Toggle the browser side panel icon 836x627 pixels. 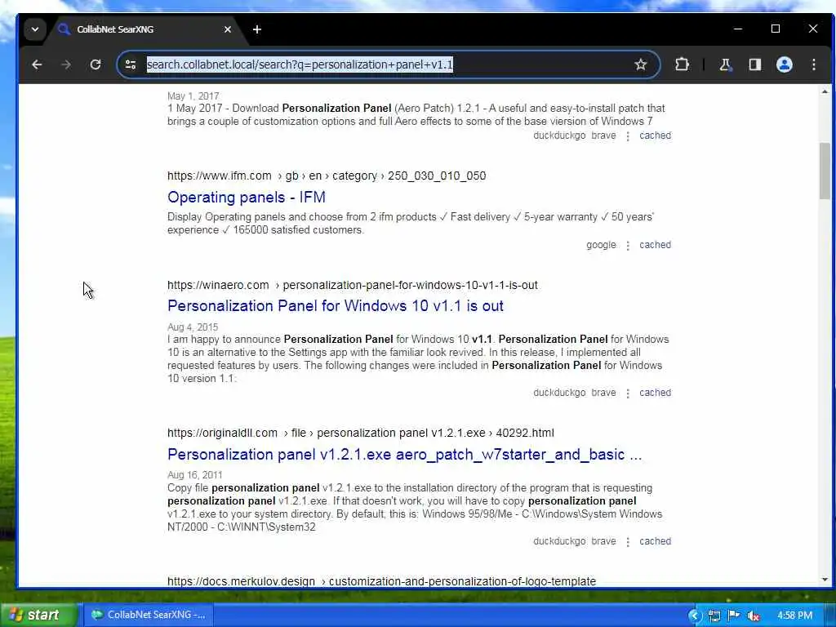click(x=754, y=64)
